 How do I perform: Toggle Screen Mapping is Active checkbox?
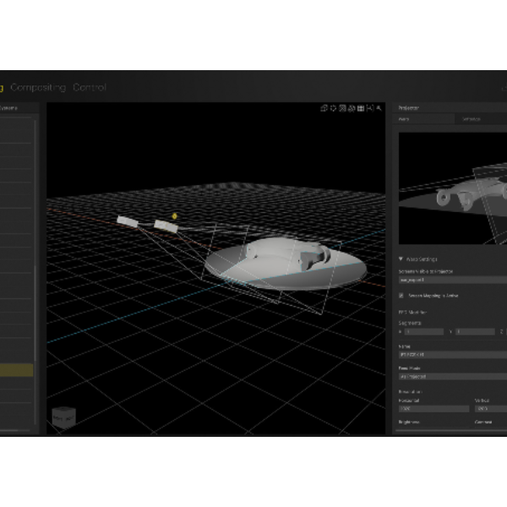tap(401, 296)
